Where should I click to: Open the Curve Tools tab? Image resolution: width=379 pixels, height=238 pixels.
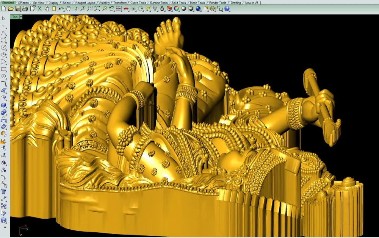[138, 3]
